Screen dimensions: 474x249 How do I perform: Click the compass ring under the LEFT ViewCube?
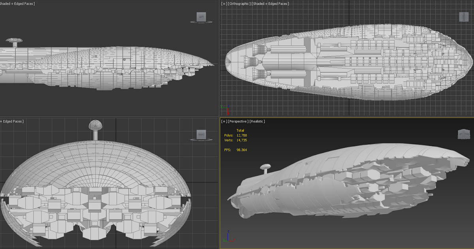(x=201, y=22)
